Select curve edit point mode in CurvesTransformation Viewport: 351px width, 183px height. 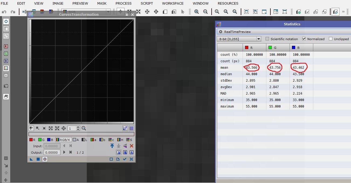click(x=32, y=128)
